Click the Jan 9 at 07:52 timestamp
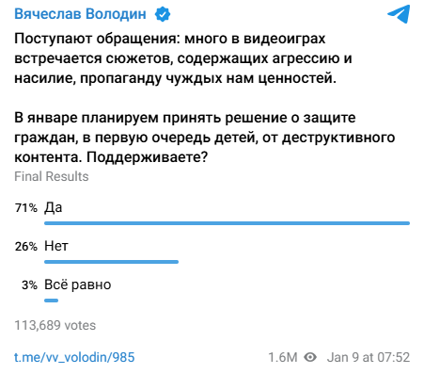 point(369,357)
